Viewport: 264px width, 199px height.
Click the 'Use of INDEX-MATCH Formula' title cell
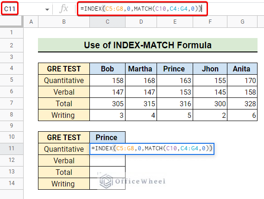(148, 45)
